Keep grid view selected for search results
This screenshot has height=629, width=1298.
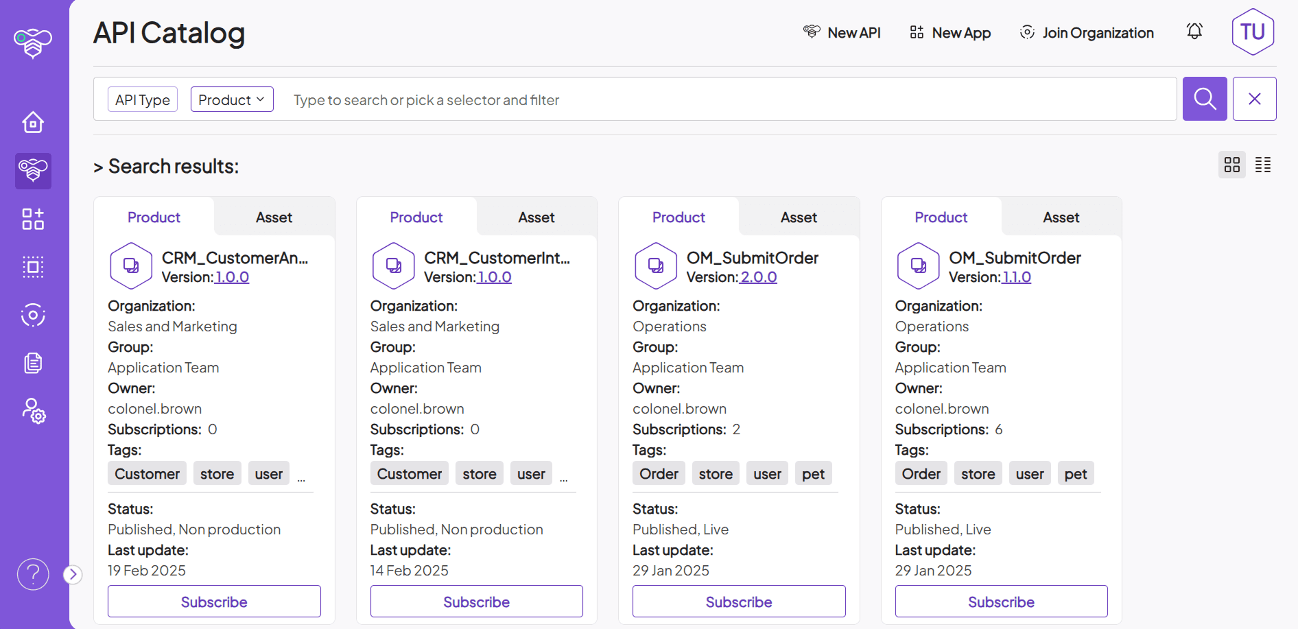tap(1231, 165)
